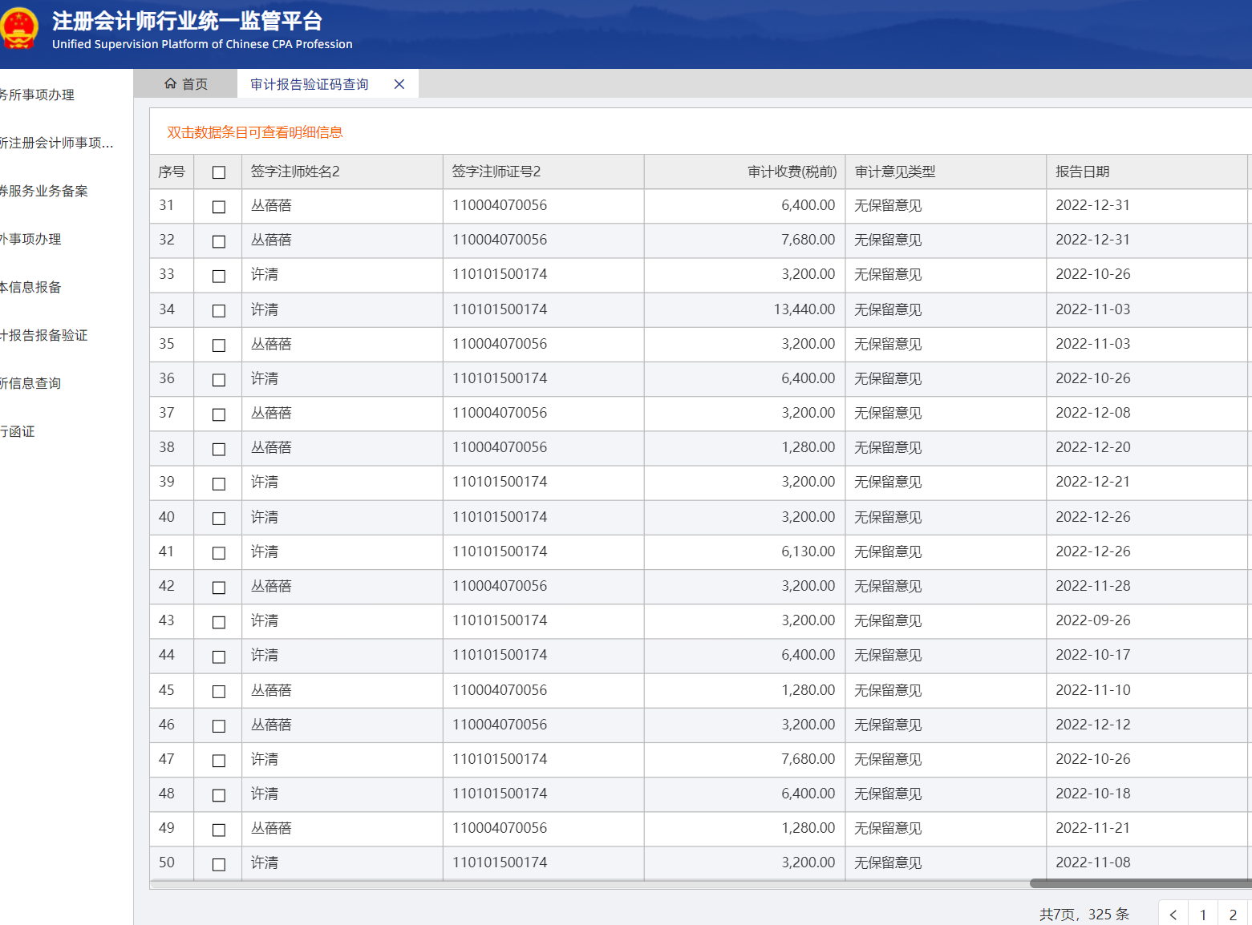Viewport: 1252px width, 925px height.
Task: Tick the checkbox on row 50
Action: point(218,864)
